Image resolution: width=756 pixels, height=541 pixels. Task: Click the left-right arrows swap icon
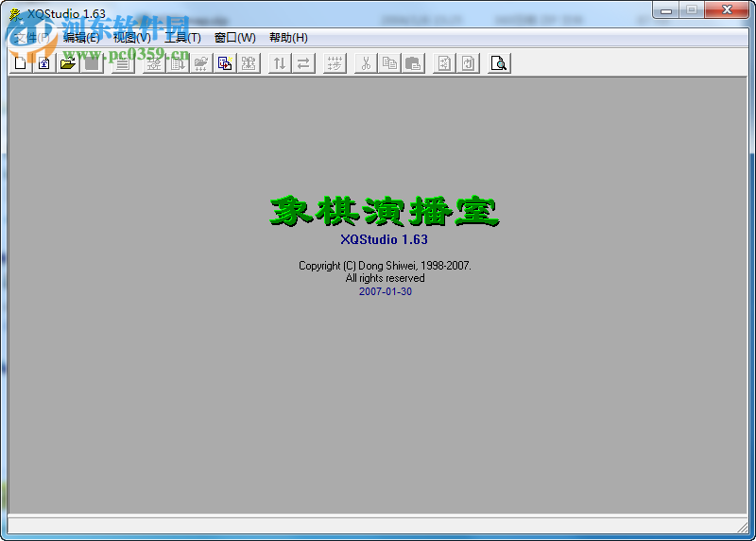(303, 63)
